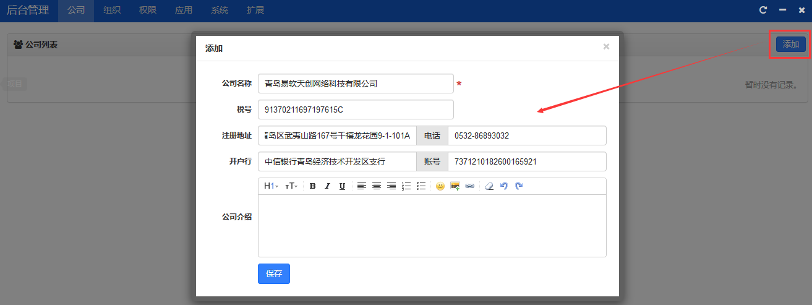
Task: Toggle bold formatting in the editor
Action: (312, 186)
